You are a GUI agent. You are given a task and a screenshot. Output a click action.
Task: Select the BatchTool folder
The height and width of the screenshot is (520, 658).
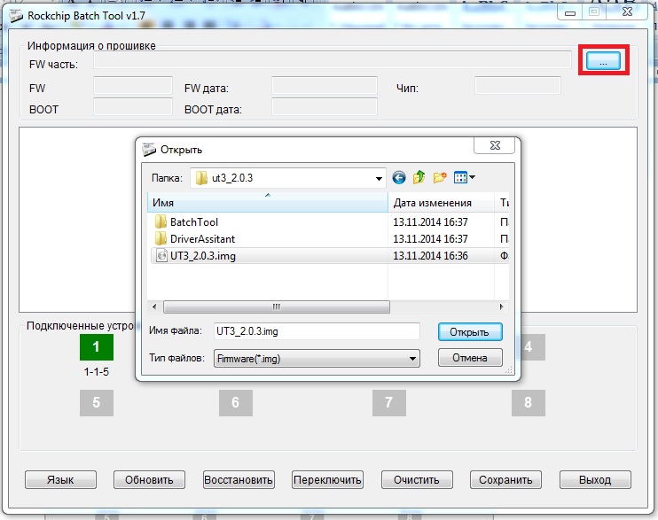click(x=193, y=221)
